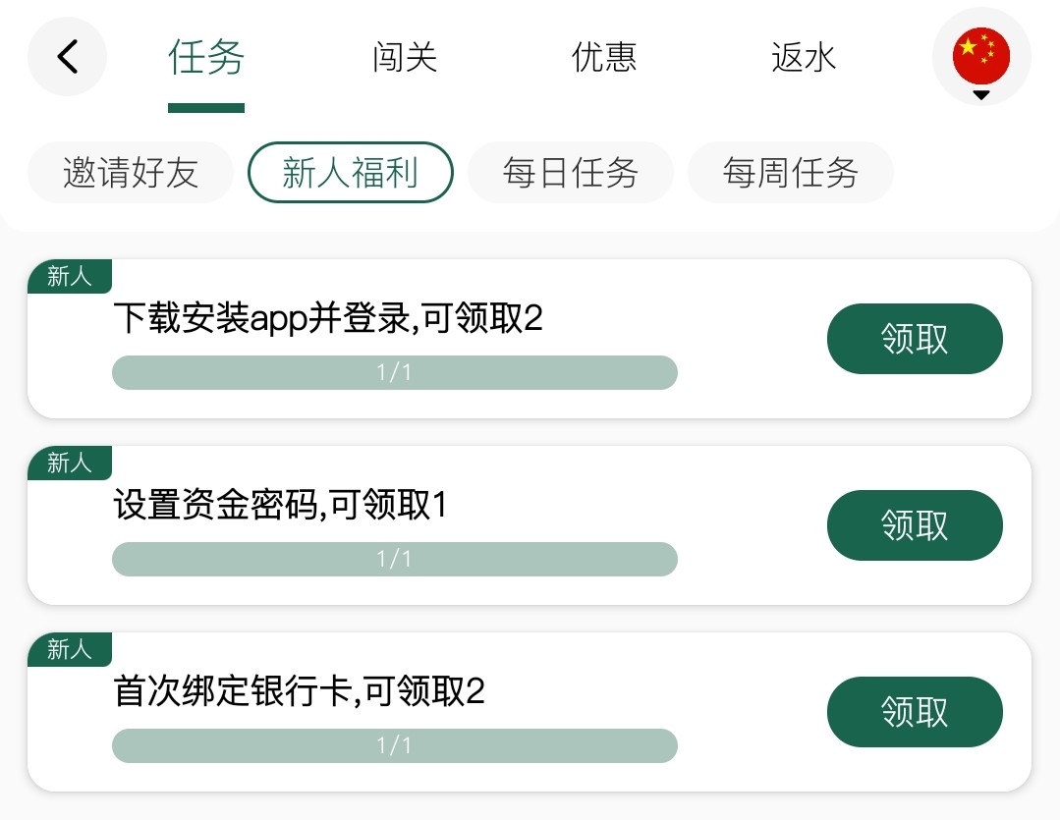Select the 邀请好友 filter chip

pos(131,173)
